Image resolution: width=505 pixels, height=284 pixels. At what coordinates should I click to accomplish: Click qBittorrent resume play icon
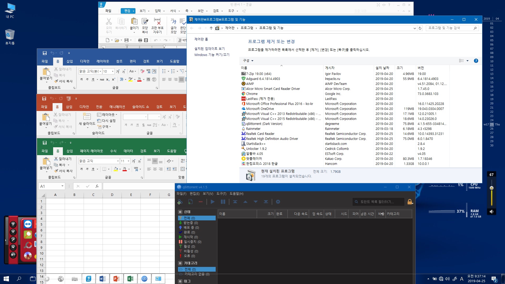click(213, 202)
